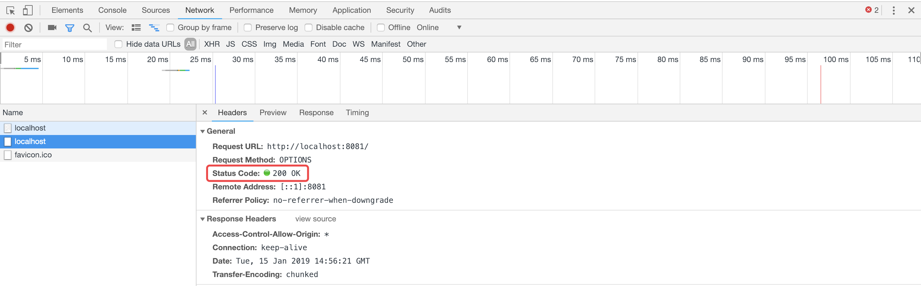
Task: Filter requests by Font
Action: [x=318, y=44]
